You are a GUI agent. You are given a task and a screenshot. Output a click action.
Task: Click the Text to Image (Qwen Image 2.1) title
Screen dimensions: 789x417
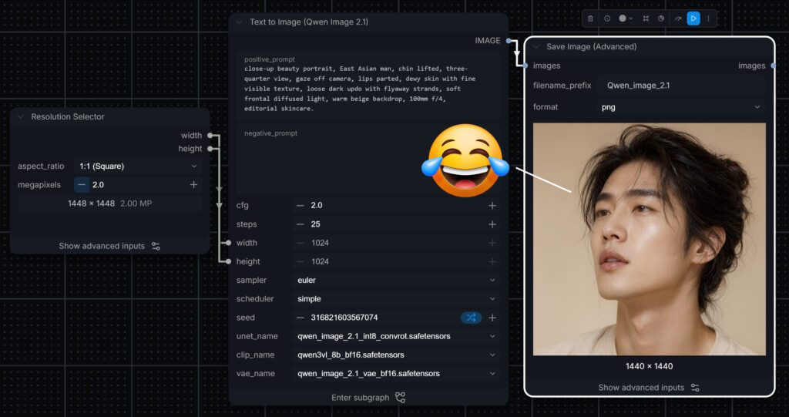[309, 22]
